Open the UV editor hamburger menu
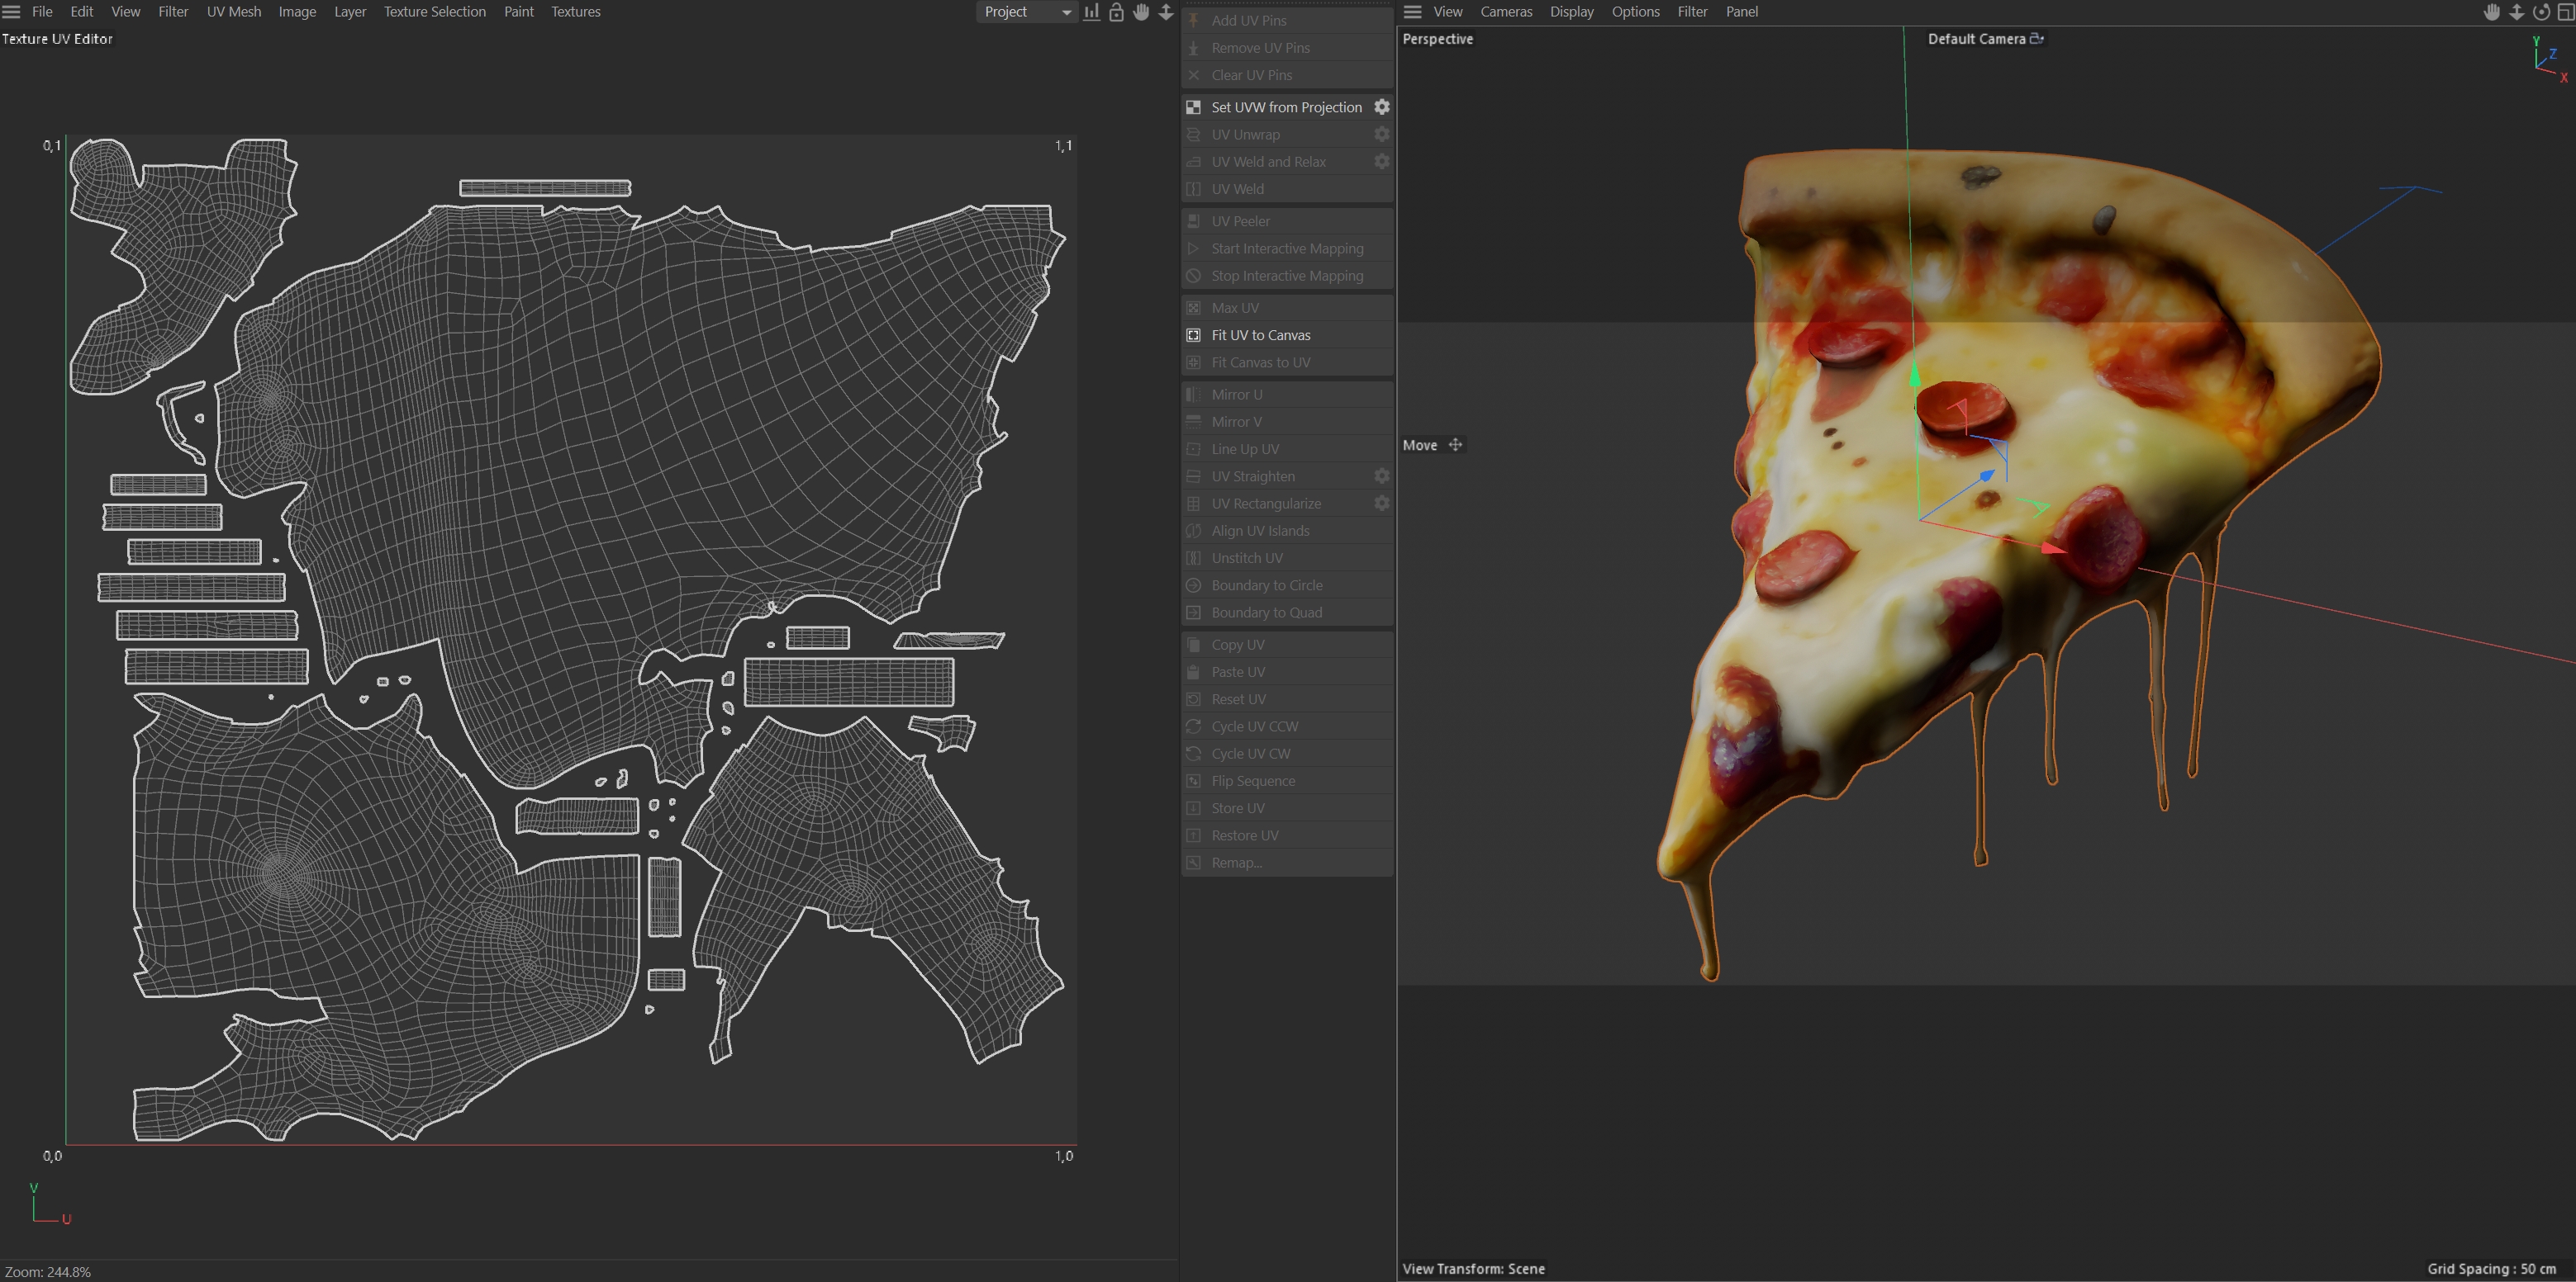 tap(12, 12)
